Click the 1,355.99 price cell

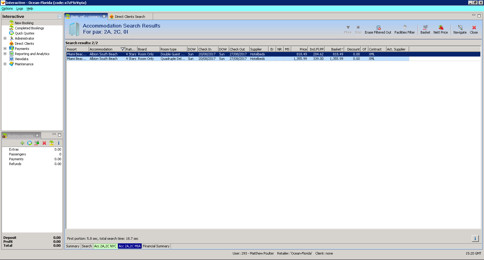tap(300, 59)
